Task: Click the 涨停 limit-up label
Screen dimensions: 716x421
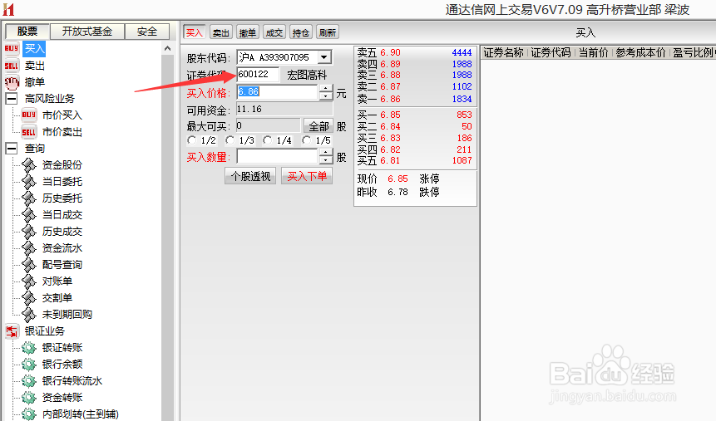Action: 429,179
